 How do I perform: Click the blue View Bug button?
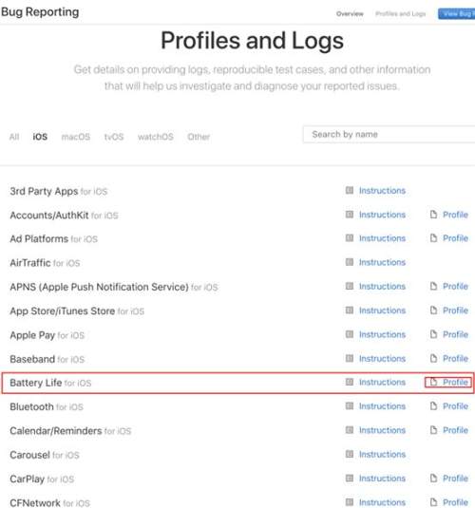click(456, 14)
